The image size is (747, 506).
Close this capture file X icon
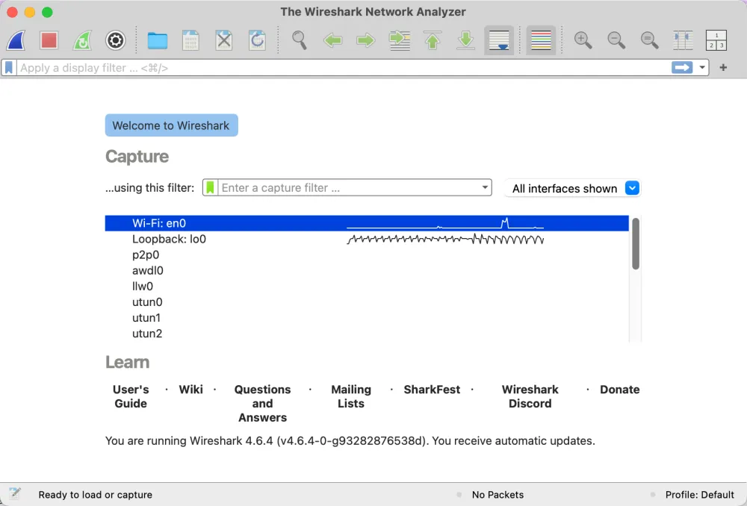click(224, 40)
